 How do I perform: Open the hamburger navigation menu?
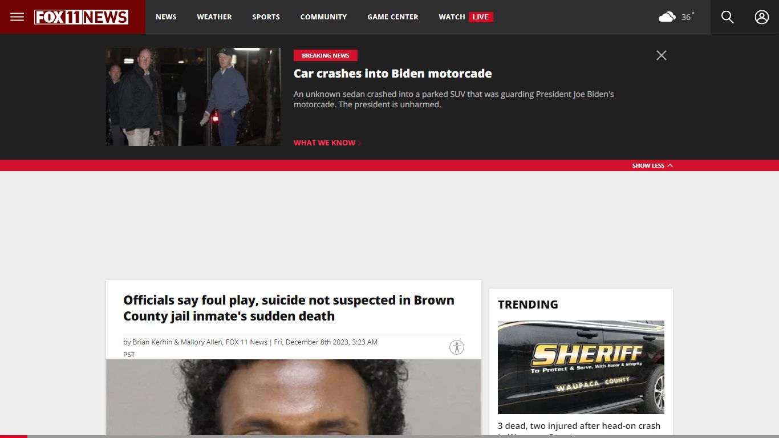[17, 17]
